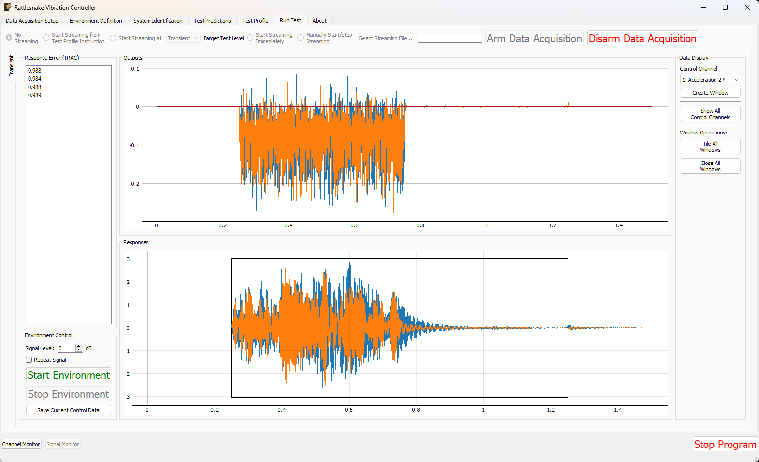Click Arm Data Acquisition button

click(x=534, y=38)
